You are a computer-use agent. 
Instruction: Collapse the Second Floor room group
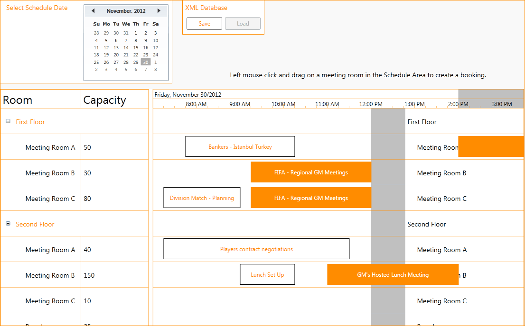point(8,224)
